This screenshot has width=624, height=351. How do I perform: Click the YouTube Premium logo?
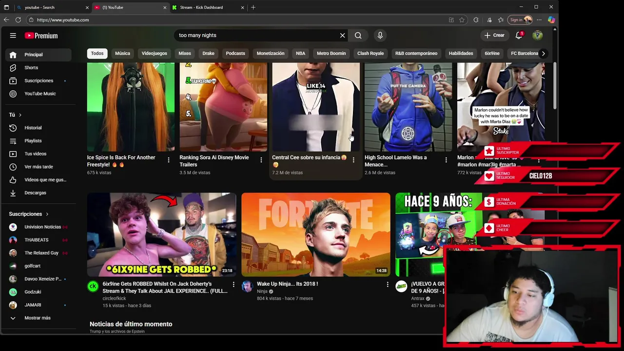[x=41, y=36]
